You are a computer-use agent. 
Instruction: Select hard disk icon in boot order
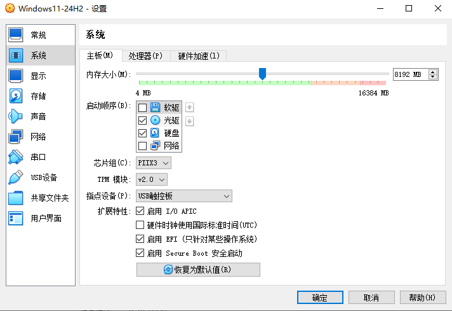coord(155,133)
